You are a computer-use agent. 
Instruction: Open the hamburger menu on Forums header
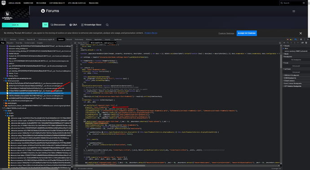pyautogui.click(x=294, y=11)
